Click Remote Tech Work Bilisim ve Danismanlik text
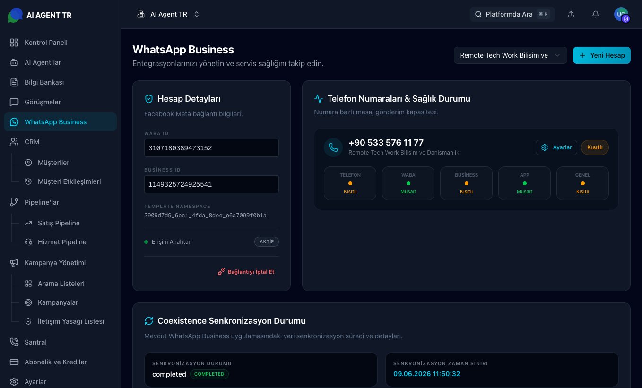 click(404, 153)
